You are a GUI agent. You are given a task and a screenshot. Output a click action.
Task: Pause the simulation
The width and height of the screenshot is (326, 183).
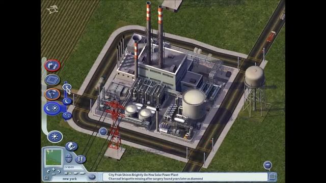[x=66, y=173]
